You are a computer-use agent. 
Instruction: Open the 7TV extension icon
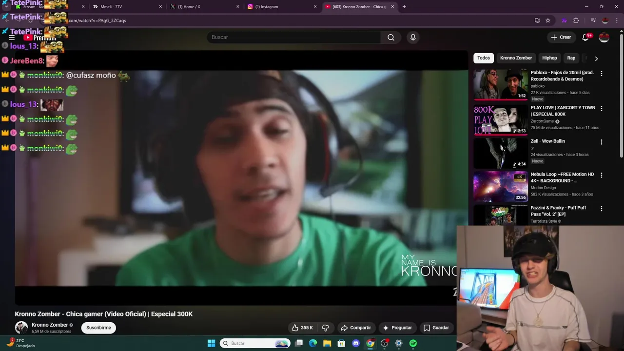(564, 20)
